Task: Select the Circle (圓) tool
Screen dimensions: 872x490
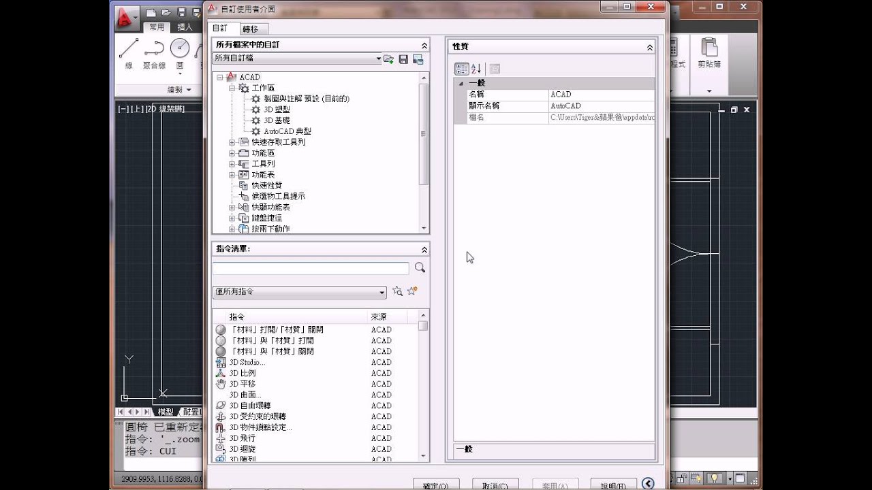Action: pos(180,53)
